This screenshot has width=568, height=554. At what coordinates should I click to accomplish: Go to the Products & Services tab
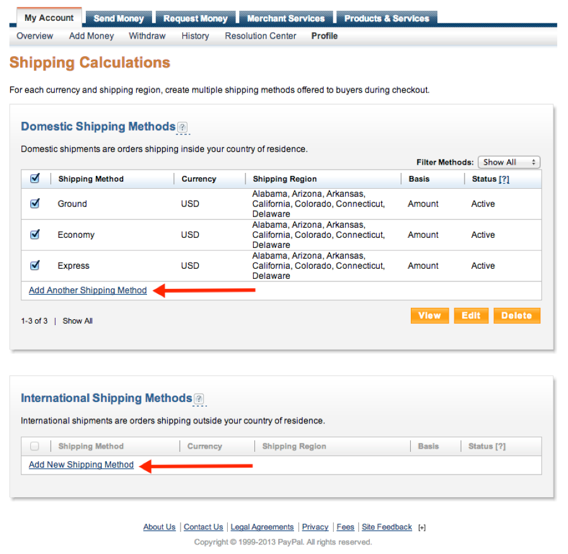[386, 18]
